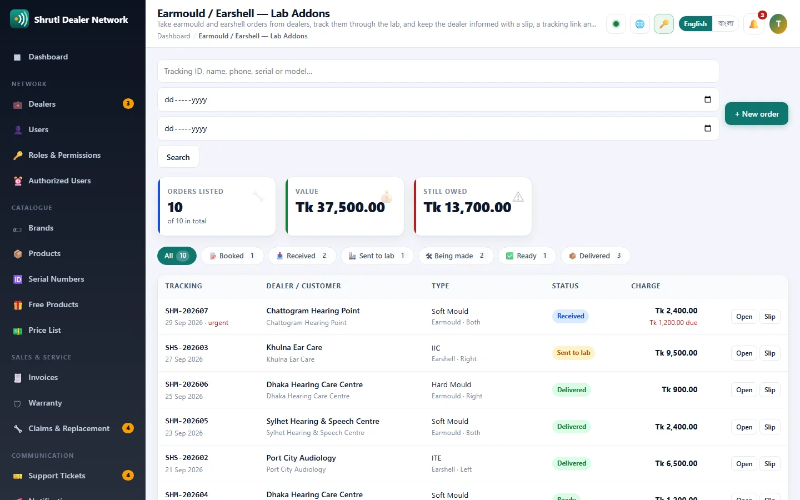Open the first date field's calendar picker
The height and width of the screenshot is (500, 800).
pyautogui.click(x=708, y=99)
